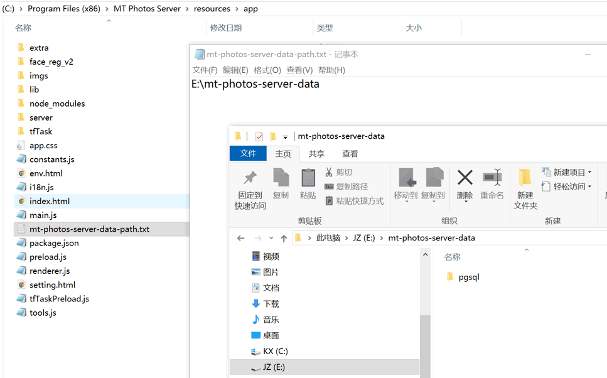Open the 下载 downloads item in sidebar
Image resolution: width=607 pixels, height=378 pixels.
click(x=271, y=304)
